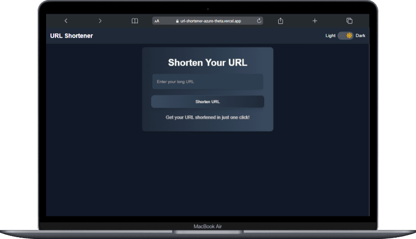Open a new tab with plus icon
The image size is (416, 239).
[x=315, y=21]
